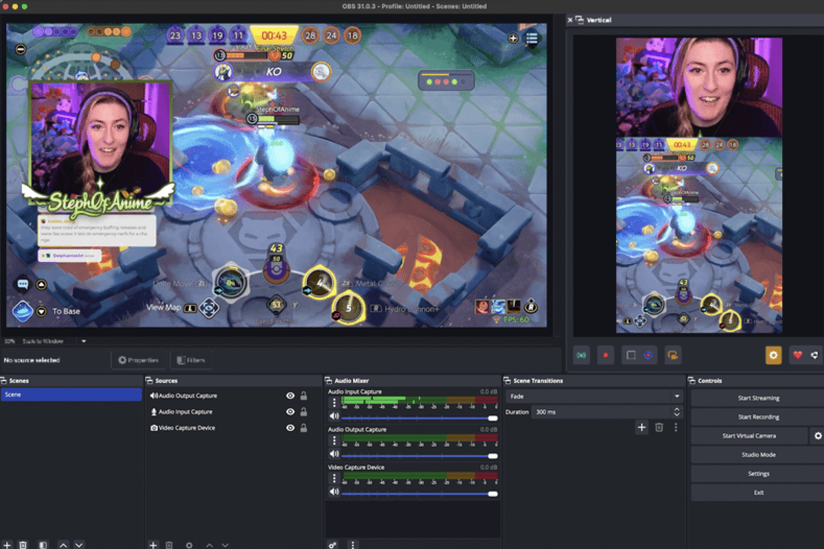Adjust Audio Output Capture volume slider
The height and width of the screenshot is (549, 824).
[x=420, y=455]
